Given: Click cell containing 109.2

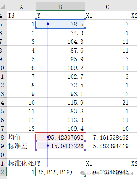Looking at the screenshot, I should pyautogui.click(x=60, y=67).
